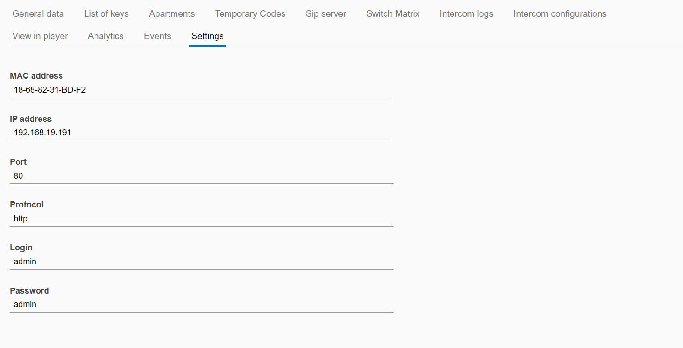Screen dimensions: 683x348
Task: Open the Temporary Codes tab
Action: [x=250, y=14]
